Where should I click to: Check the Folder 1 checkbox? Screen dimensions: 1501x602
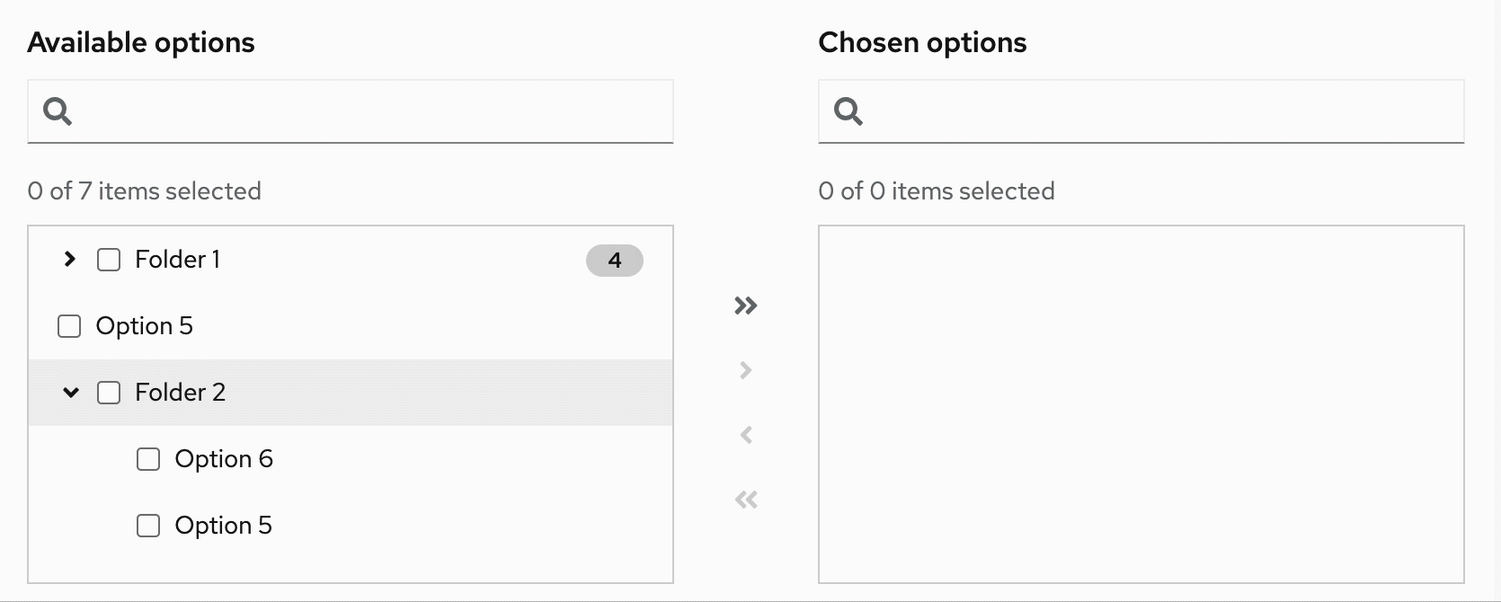(x=109, y=261)
